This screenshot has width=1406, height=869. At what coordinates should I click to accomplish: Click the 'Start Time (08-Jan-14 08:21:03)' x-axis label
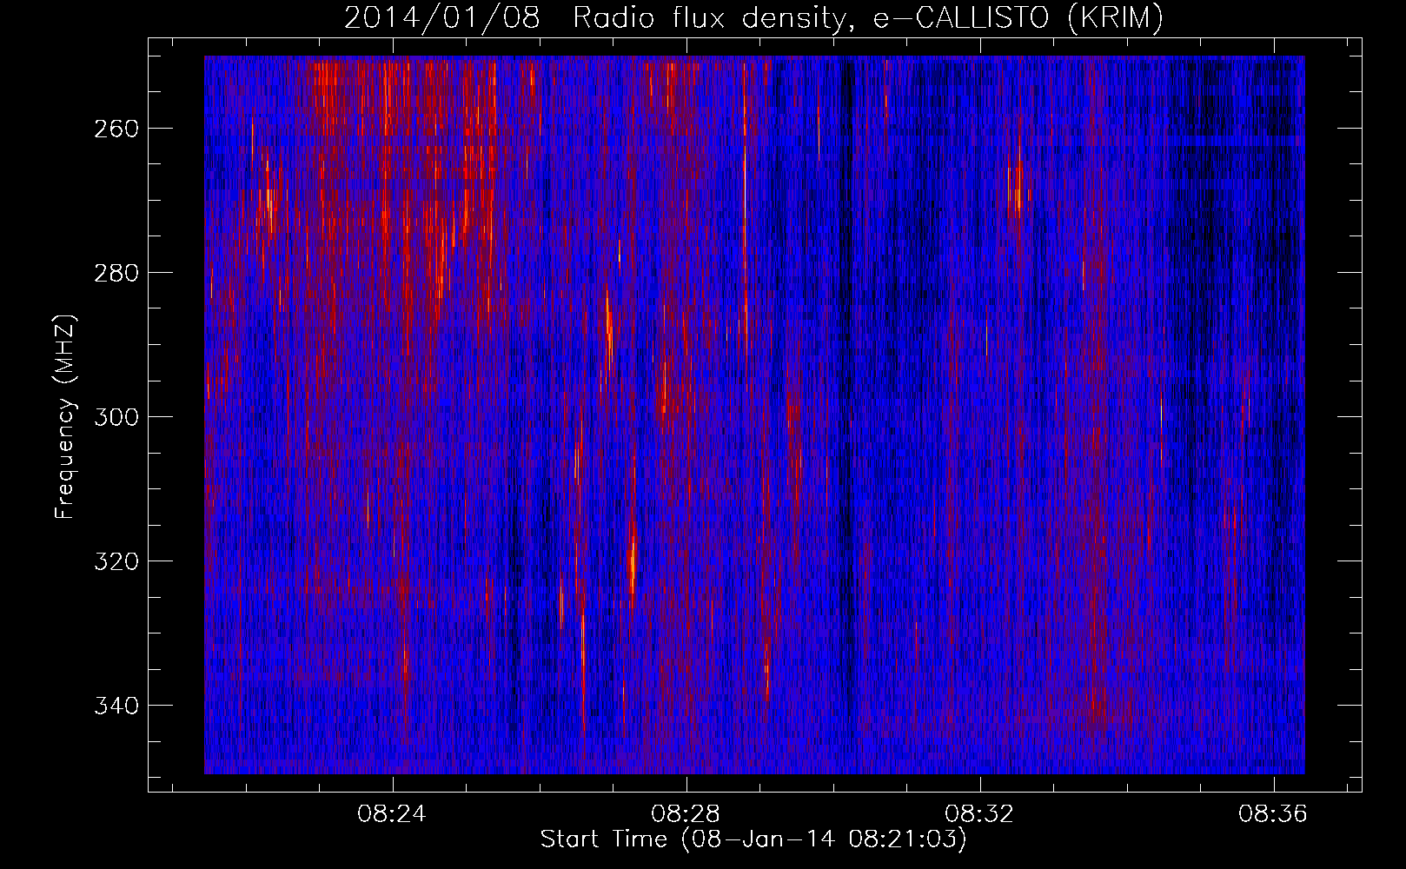point(753,839)
